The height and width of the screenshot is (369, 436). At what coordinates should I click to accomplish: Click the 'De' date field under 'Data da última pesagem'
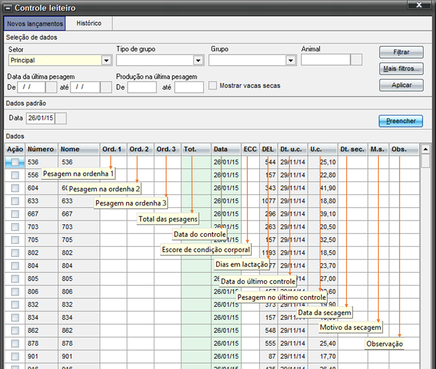point(31,87)
